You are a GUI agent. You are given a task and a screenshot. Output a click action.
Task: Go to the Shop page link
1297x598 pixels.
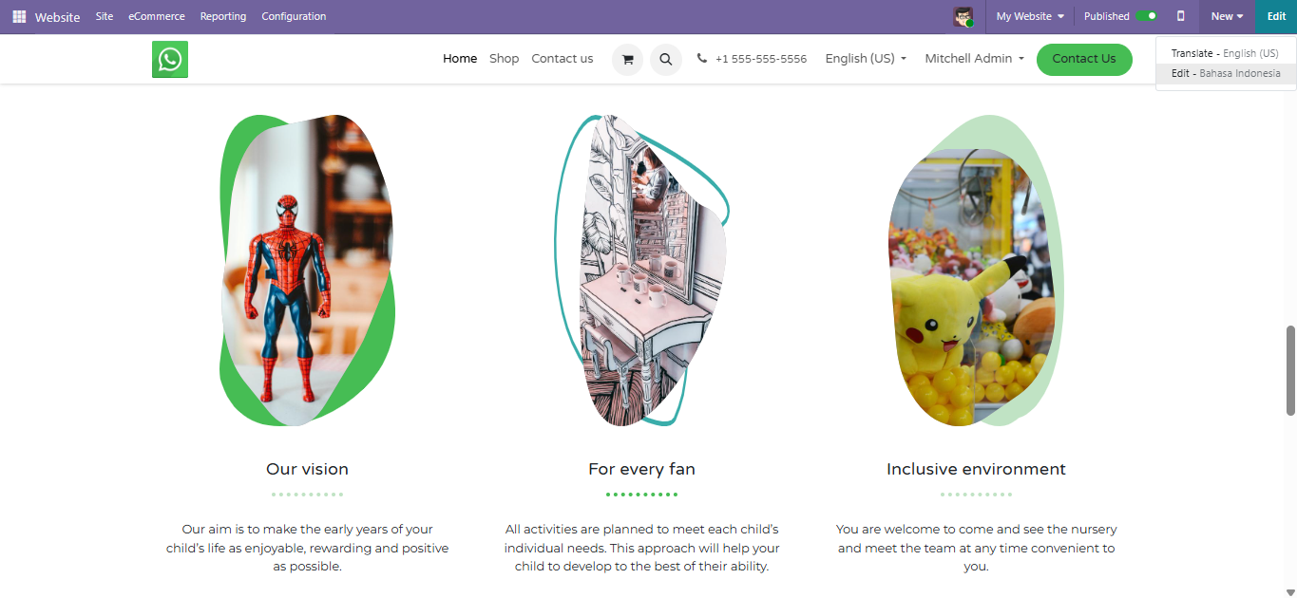(x=505, y=59)
